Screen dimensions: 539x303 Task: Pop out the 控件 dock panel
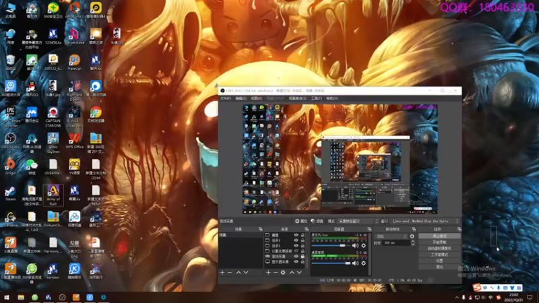pos(459,229)
